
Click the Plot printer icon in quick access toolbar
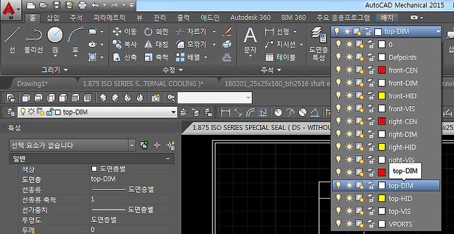click(x=82, y=5)
